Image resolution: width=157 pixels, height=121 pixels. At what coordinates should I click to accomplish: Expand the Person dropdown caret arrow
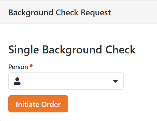point(115,81)
